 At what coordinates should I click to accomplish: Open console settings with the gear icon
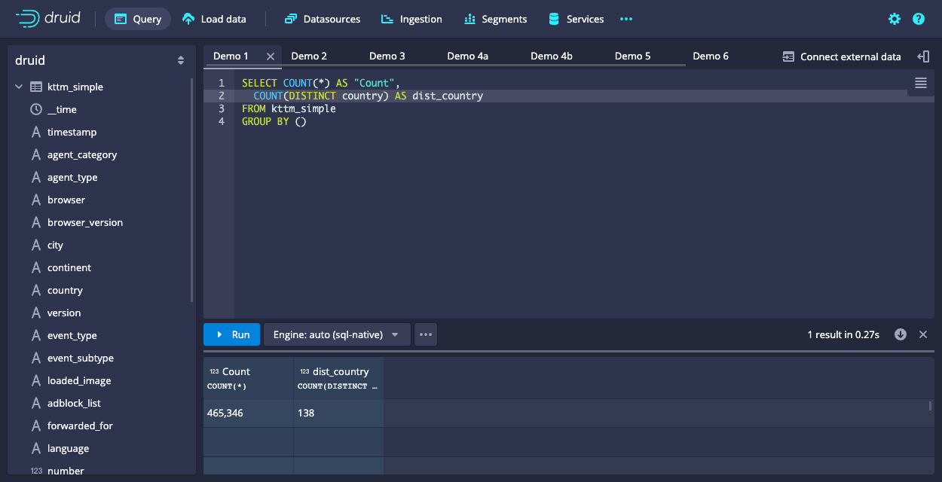pyautogui.click(x=894, y=19)
